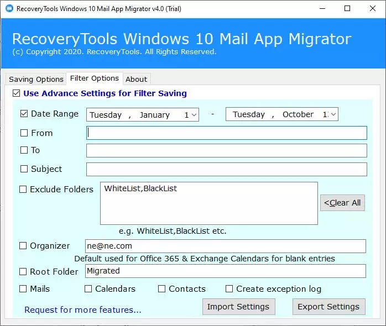The image size is (386, 326).
Task: Open the start date dropdown calendar
Action: pyautogui.click(x=194, y=115)
